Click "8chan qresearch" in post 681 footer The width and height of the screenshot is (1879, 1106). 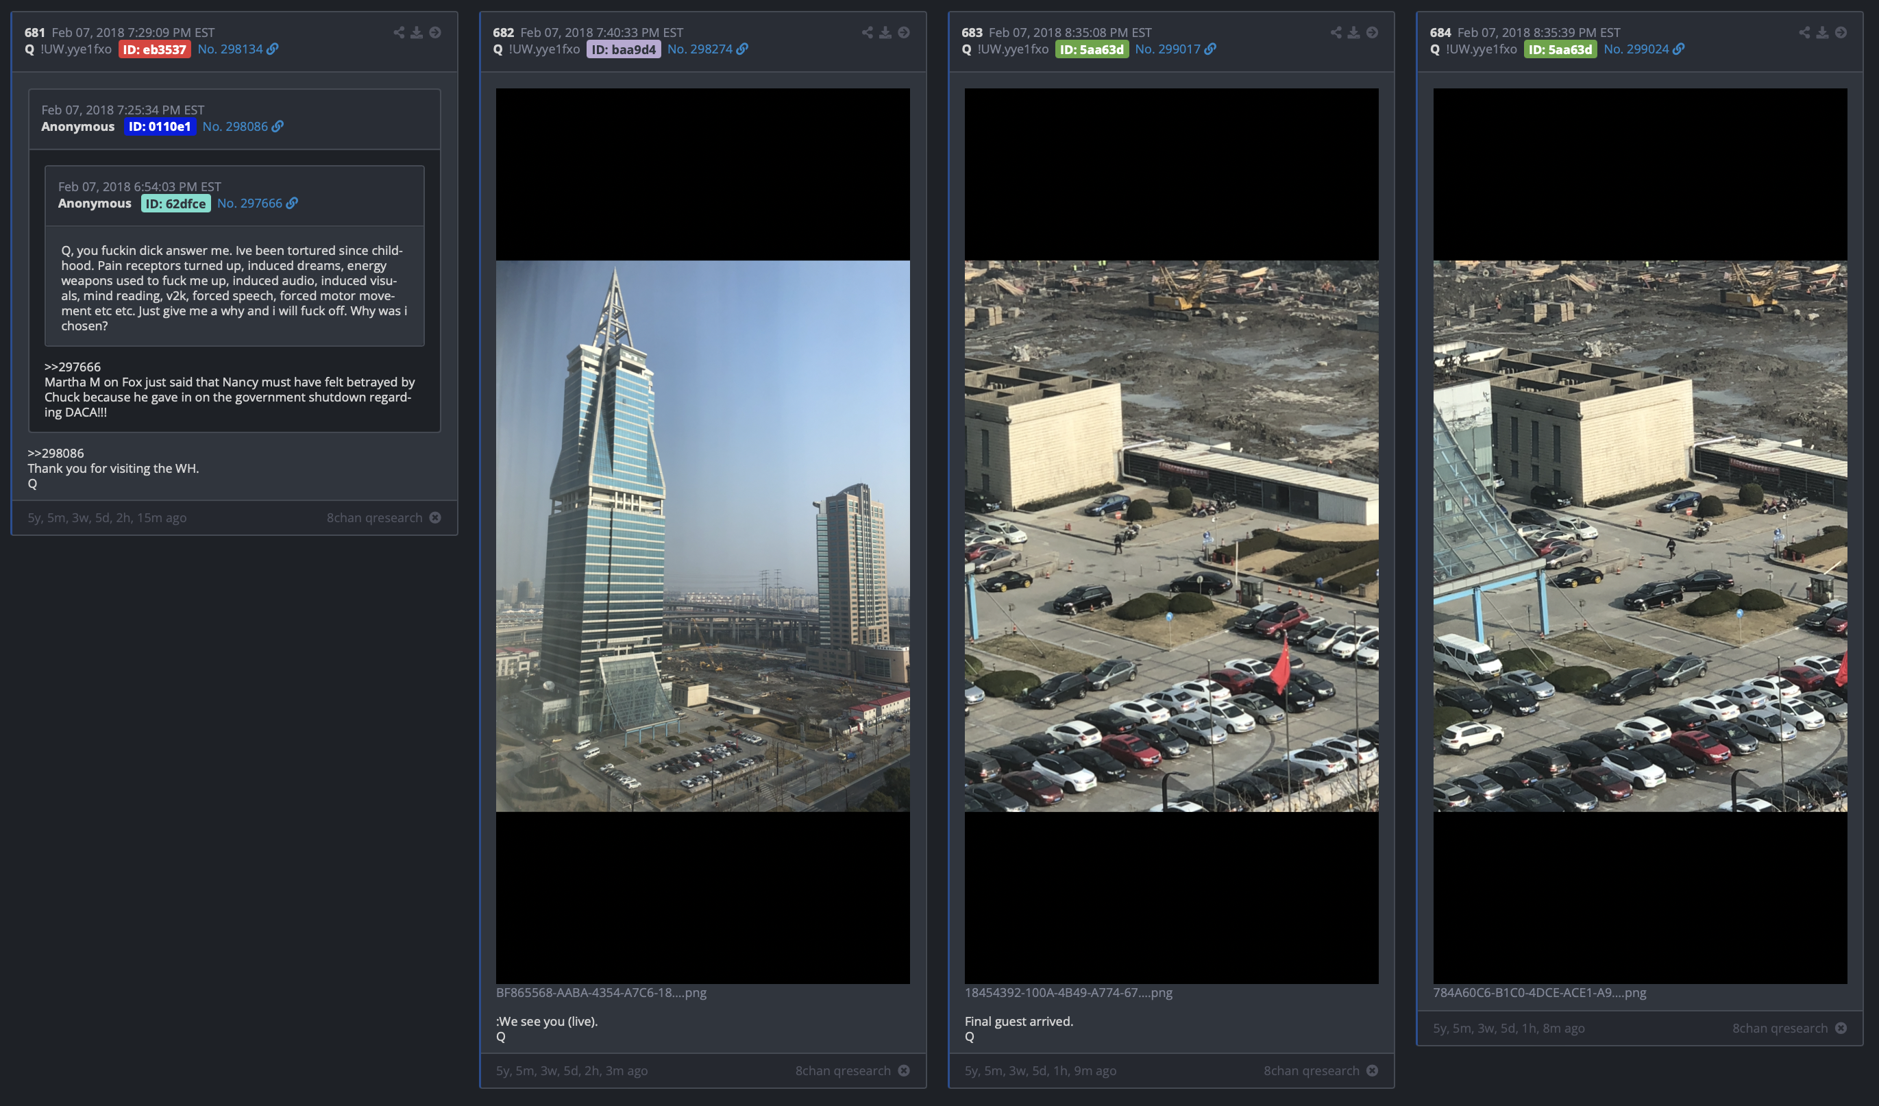374,517
